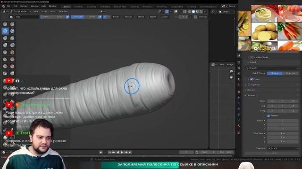Select the Crease sculpt brush

(5, 52)
